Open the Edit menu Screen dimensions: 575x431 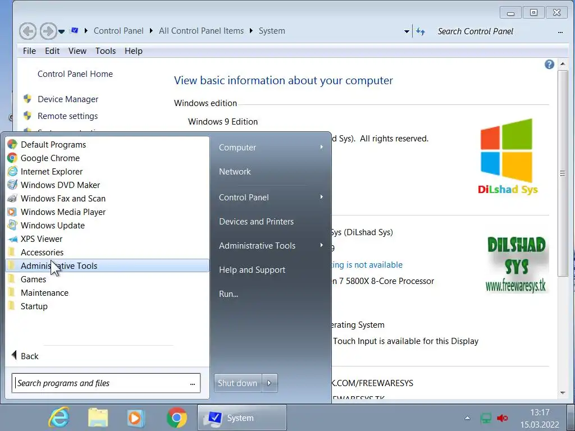coord(52,51)
